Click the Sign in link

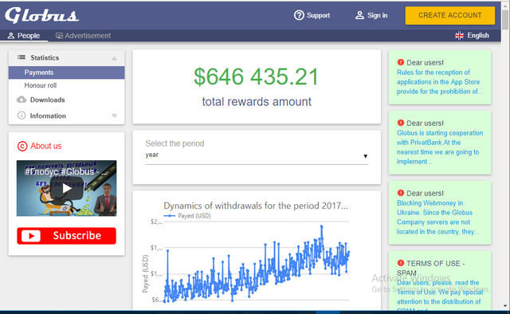click(377, 15)
